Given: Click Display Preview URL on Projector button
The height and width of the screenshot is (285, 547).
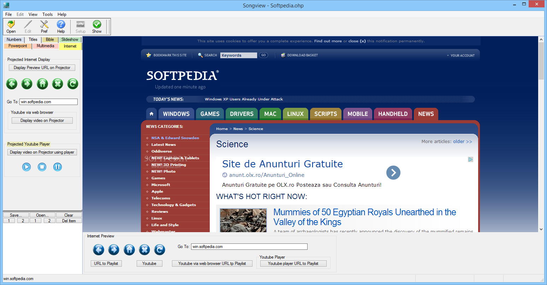Looking at the screenshot, I should click(42, 68).
